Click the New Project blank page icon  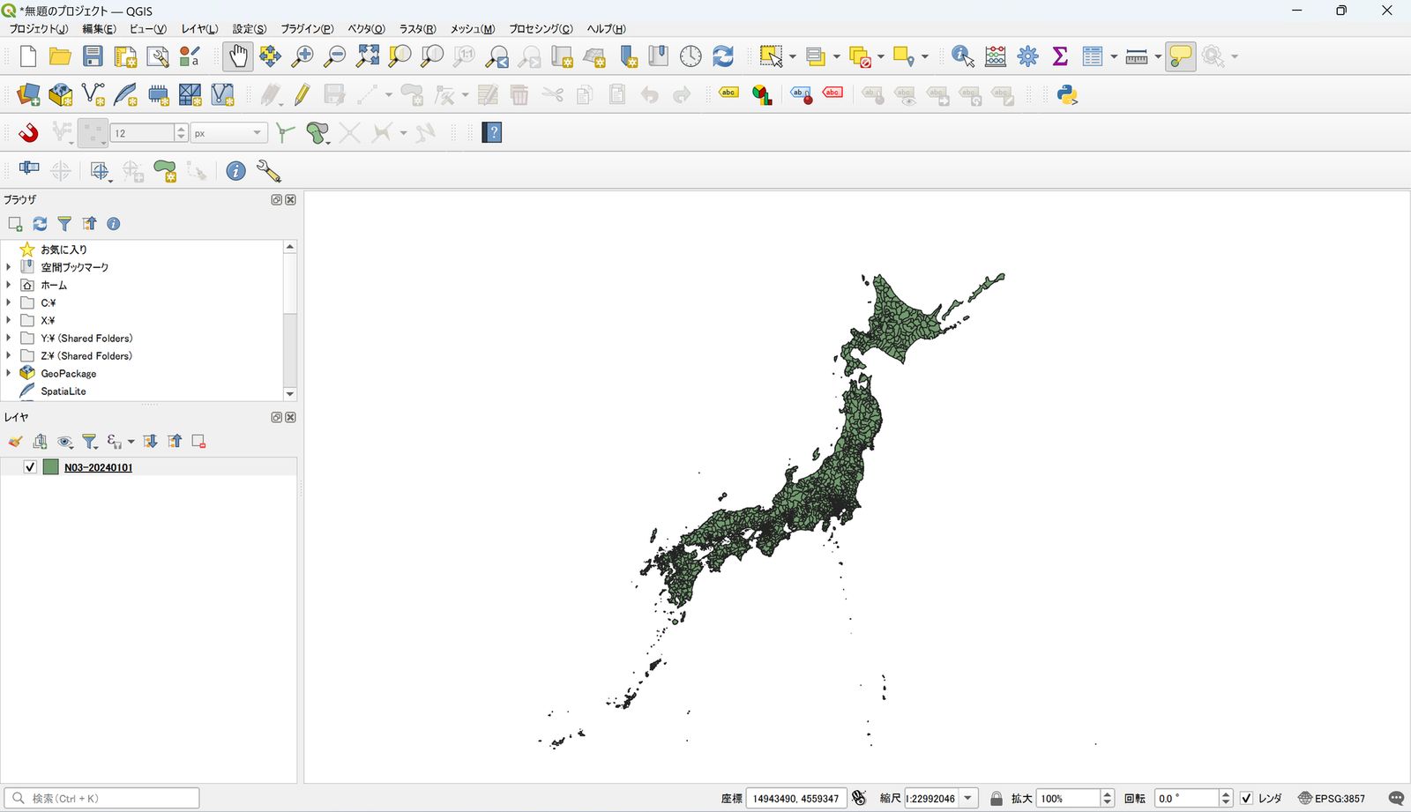pos(28,56)
